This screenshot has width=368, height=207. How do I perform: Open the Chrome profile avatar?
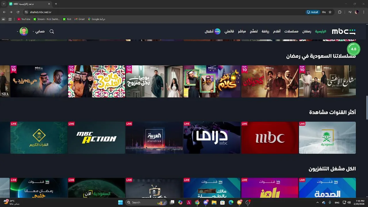pyautogui.click(x=357, y=12)
